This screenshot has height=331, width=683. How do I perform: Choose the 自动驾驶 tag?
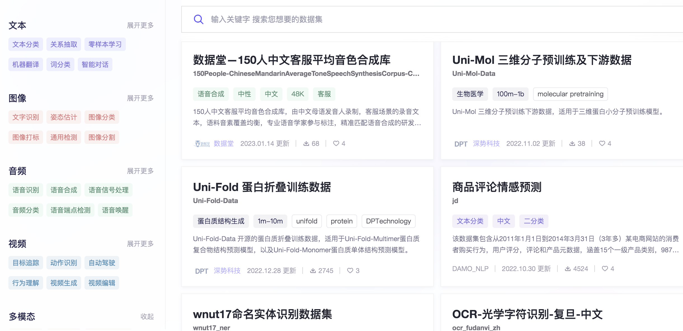point(102,263)
